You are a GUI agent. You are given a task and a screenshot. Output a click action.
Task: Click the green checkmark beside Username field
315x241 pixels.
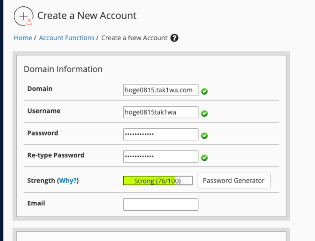pos(204,113)
